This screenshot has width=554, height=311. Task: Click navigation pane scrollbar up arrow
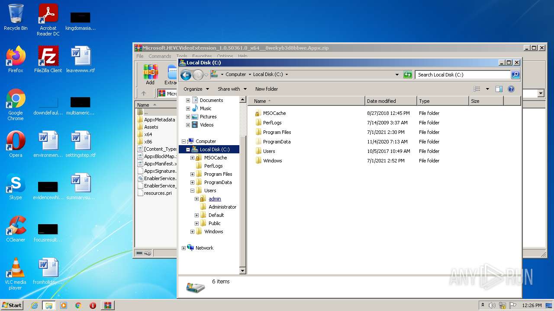tap(242, 100)
